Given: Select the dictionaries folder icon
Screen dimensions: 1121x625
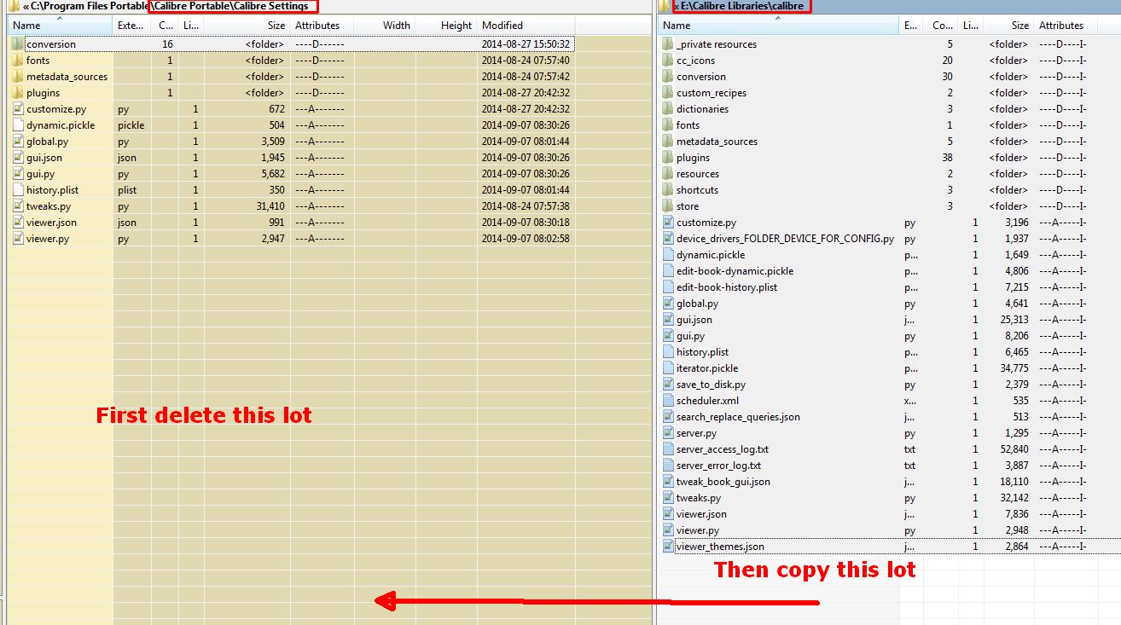Looking at the screenshot, I should pyautogui.click(x=669, y=109).
